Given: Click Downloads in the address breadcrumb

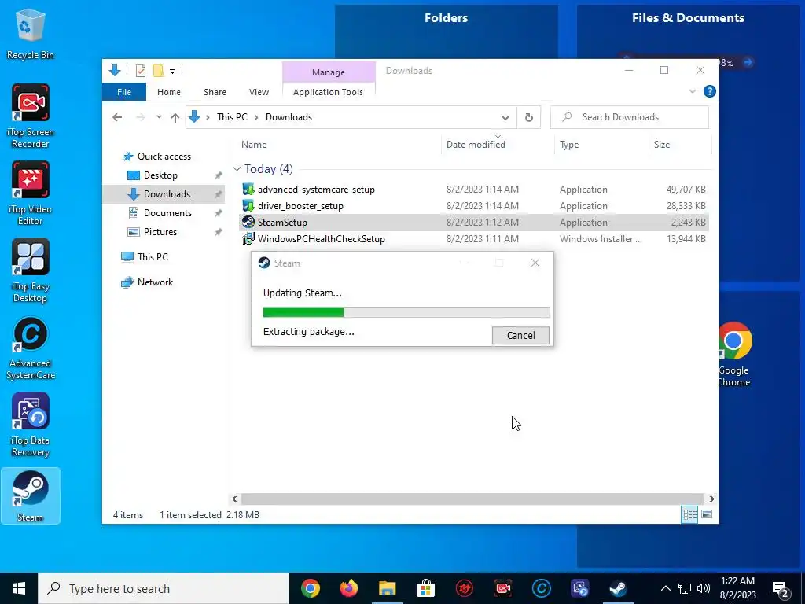Looking at the screenshot, I should click(x=289, y=117).
